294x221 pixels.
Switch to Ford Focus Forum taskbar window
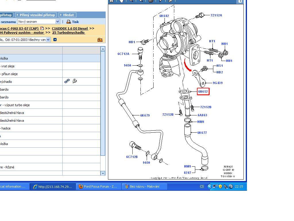[x=98, y=186]
